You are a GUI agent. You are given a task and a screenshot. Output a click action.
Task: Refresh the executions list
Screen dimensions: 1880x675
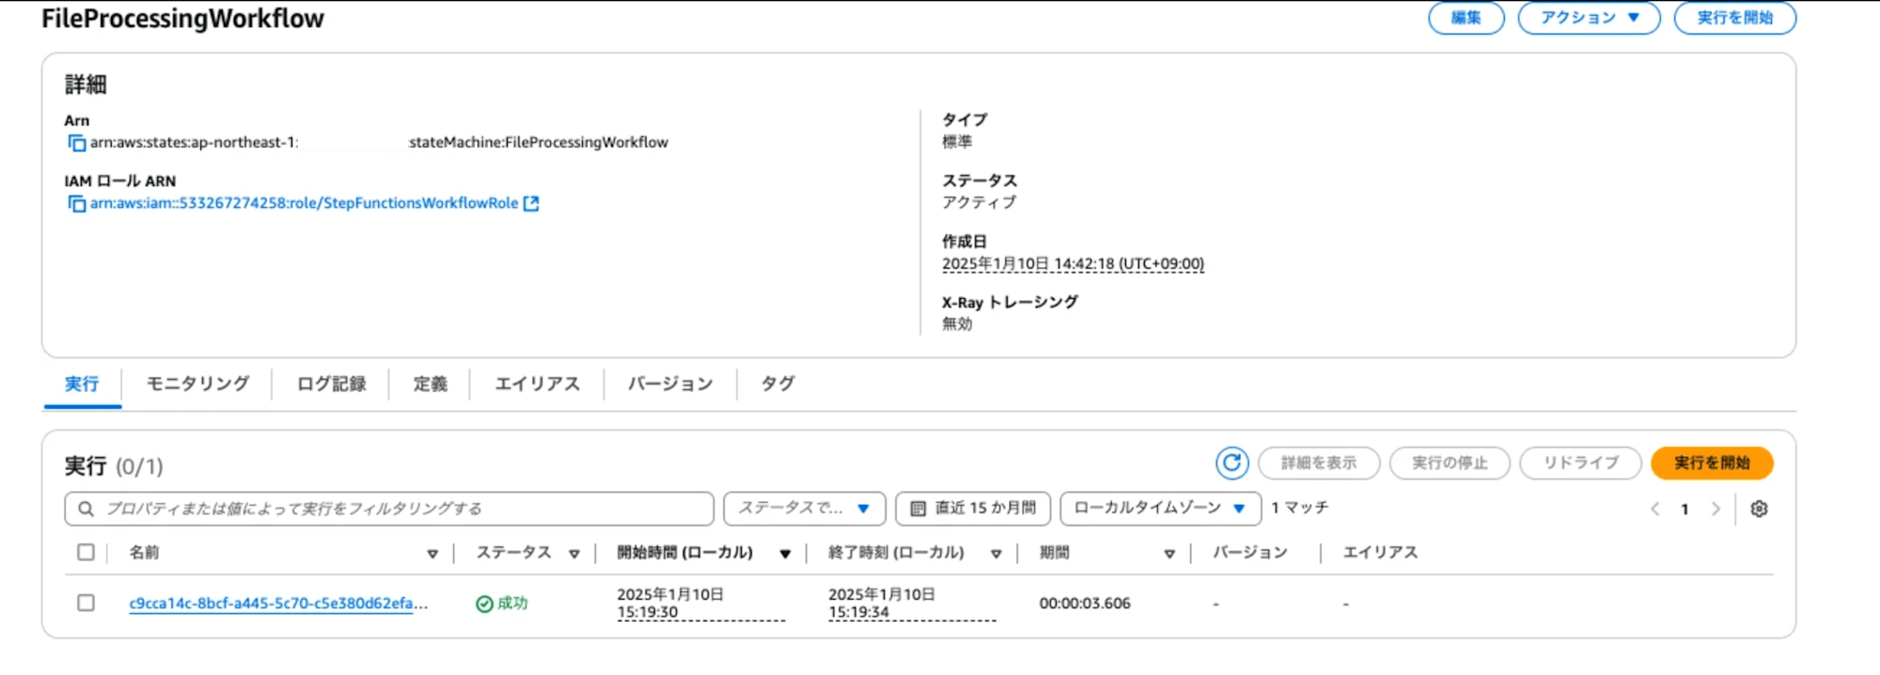1231,463
